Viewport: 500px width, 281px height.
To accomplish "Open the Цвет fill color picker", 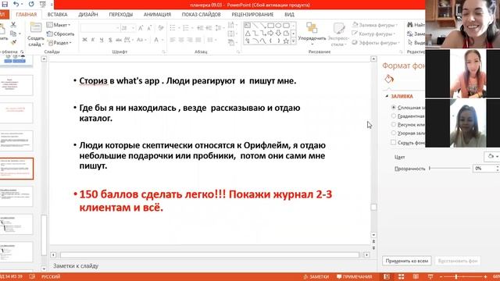I will [492, 156].
